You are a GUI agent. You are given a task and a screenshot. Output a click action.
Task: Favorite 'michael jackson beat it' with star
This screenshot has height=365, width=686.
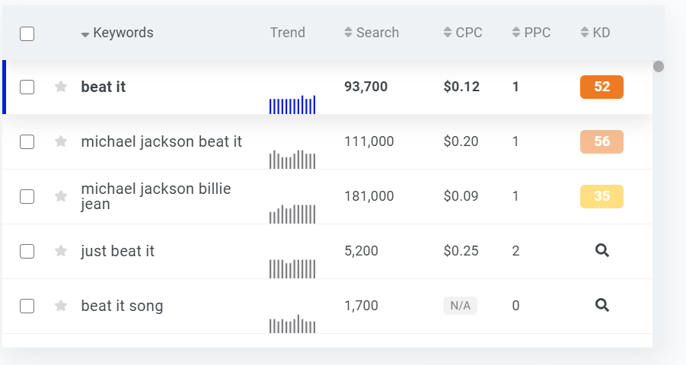point(61,141)
